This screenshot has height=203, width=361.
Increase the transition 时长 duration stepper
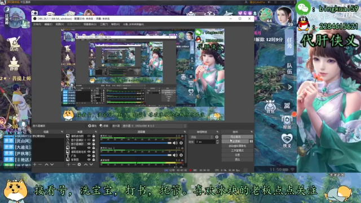[217, 141]
